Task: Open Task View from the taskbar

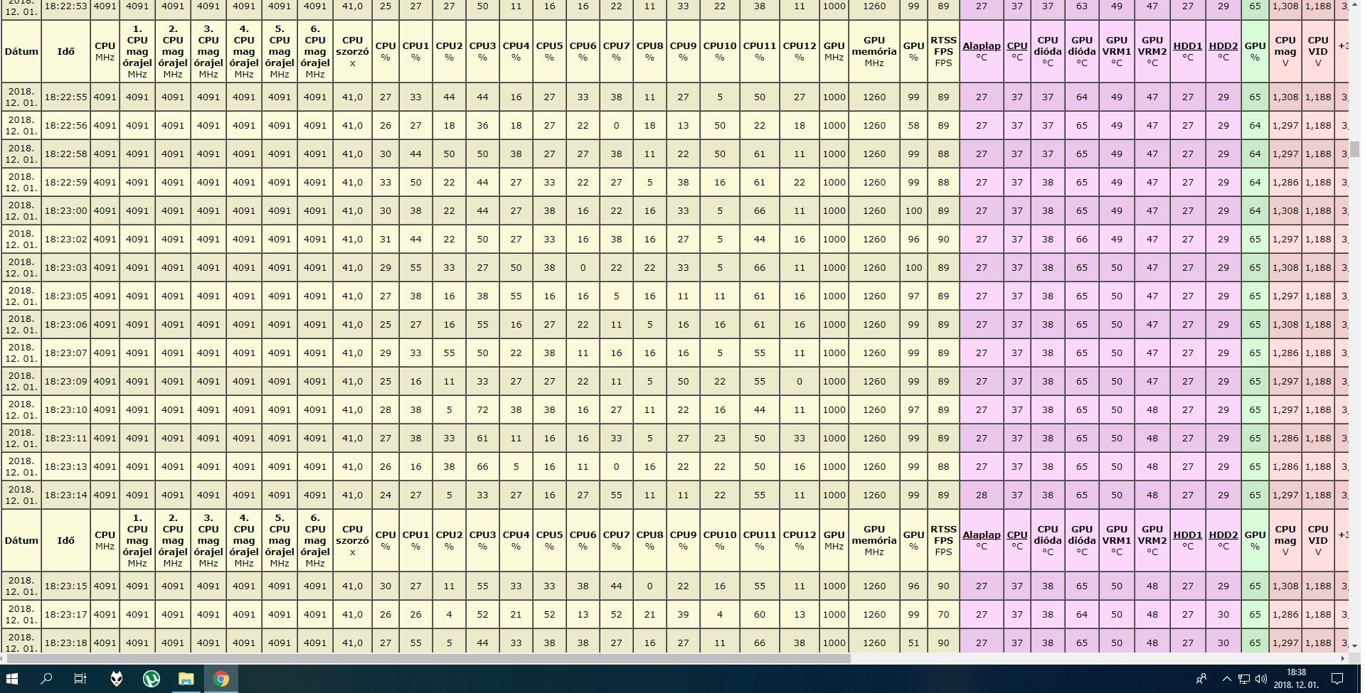Action: pos(80,679)
